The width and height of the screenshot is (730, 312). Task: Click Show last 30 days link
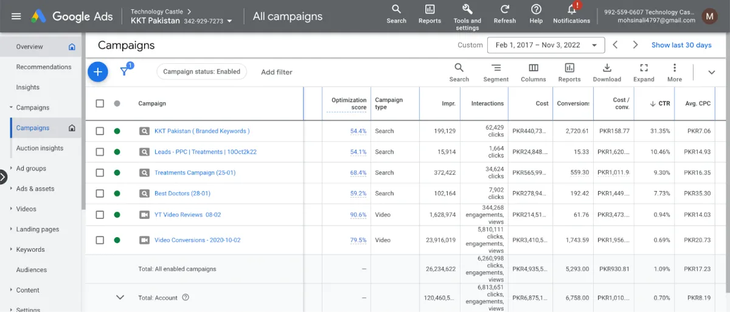[681, 45]
